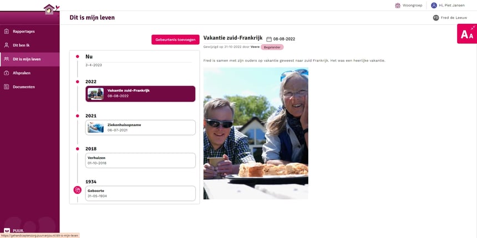Click the 2022 timeline marker dot
This screenshot has height=238, width=477.
coord(78,82)
